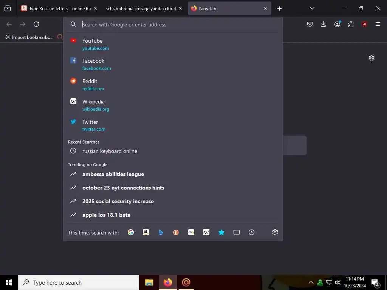Close the New Tab tab
This screenshot has width=387, height=290.
(x=265, y=8)
